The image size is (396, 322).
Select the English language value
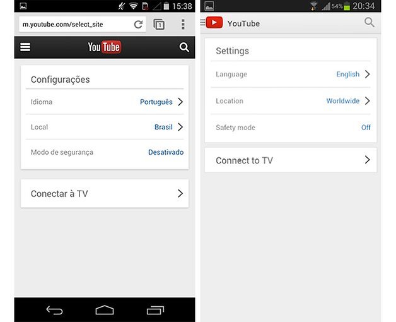click(348, 74)
